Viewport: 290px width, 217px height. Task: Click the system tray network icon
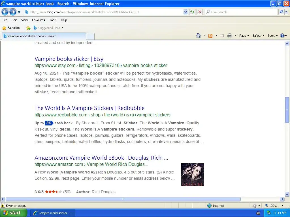pyautogui.click(x=269, y=213)
